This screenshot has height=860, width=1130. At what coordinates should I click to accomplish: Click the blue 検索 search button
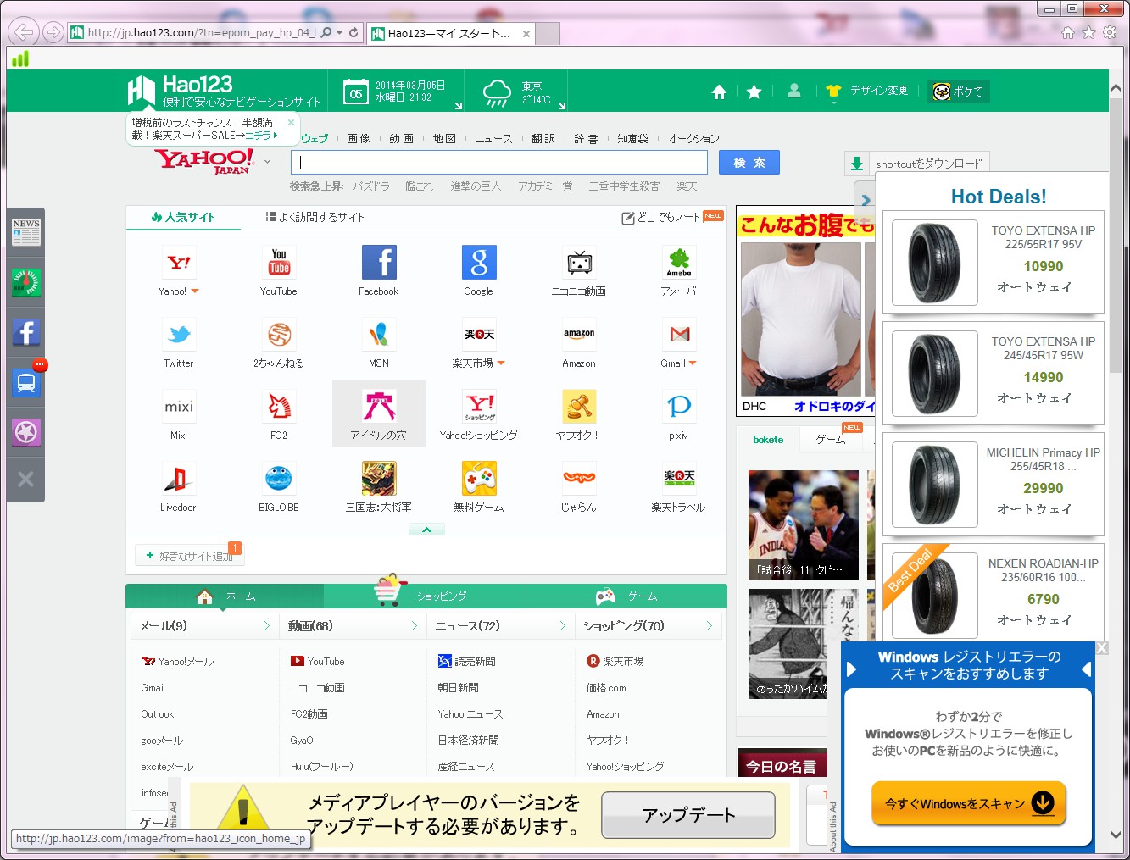pos(749,163)
